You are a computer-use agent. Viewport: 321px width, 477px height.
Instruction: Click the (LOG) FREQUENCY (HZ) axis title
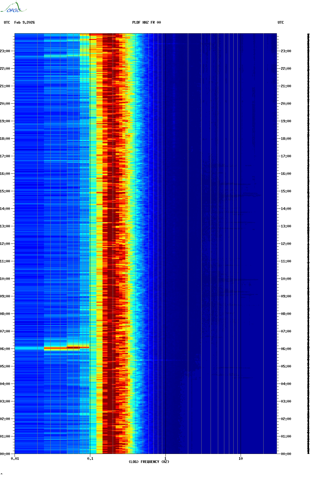[x=149, y=462]
